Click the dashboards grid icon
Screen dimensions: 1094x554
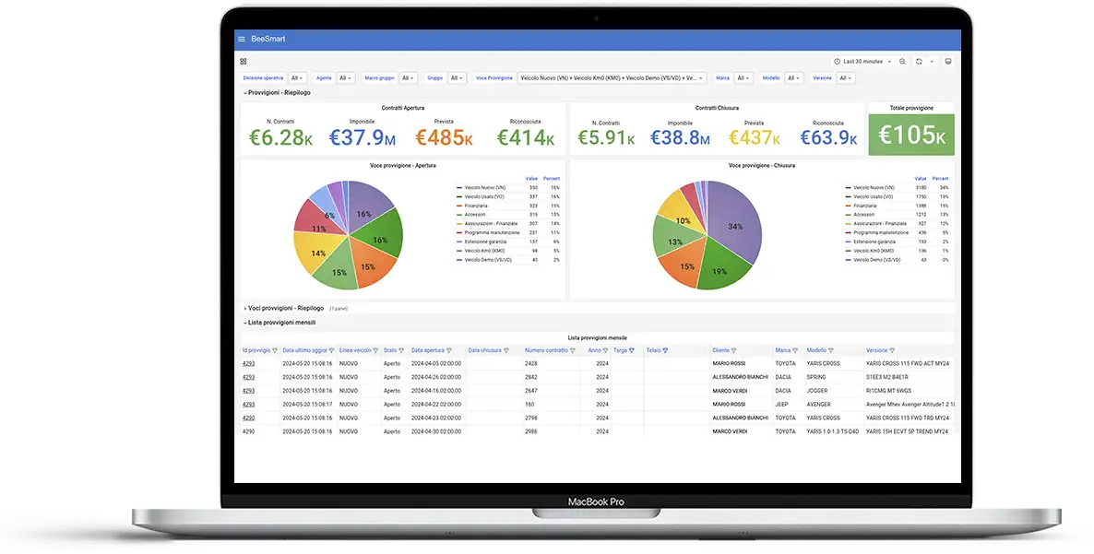click(x=244, y=62)
